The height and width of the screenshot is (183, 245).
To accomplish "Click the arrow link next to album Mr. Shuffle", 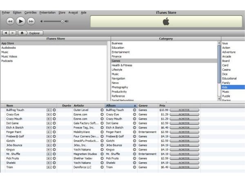I will (x=134, y=154).
